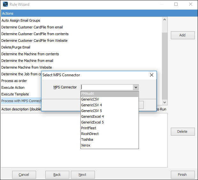Image resolution: width=198 pixels, height=180 pixels.
Task: Select GenericExcel 5 connector
Action: [110, 122]
